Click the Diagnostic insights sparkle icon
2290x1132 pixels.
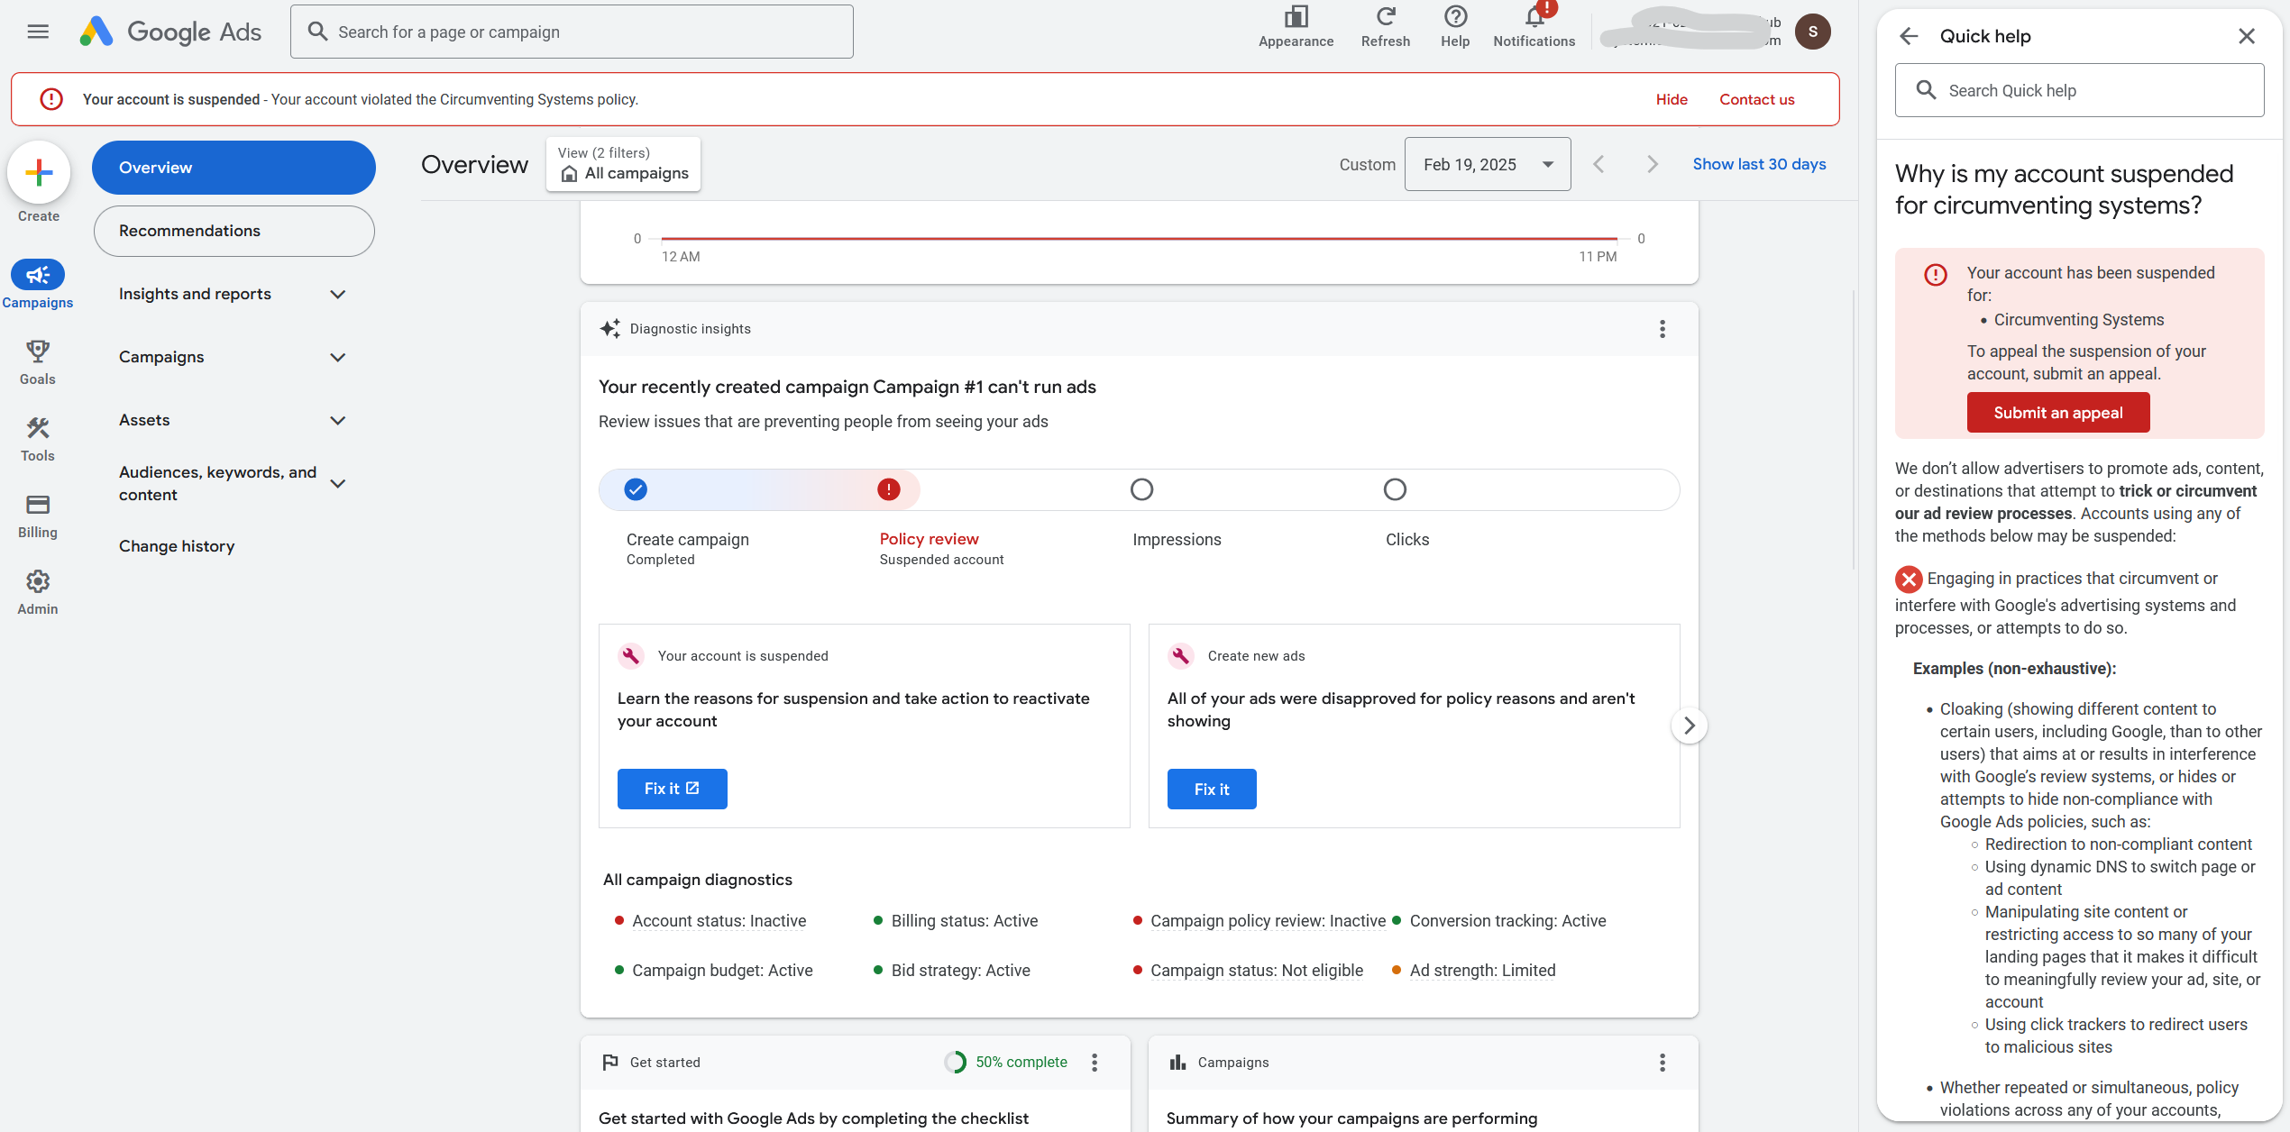pyautogui.click(x=610, y=329)
